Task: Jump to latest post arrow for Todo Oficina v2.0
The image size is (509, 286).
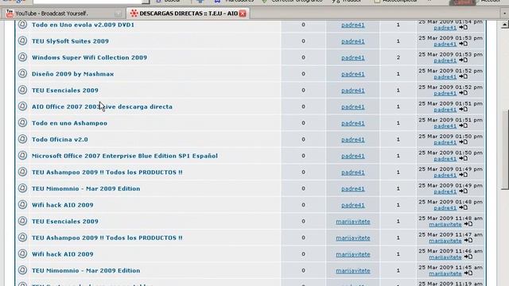Action: click(463, 142)
